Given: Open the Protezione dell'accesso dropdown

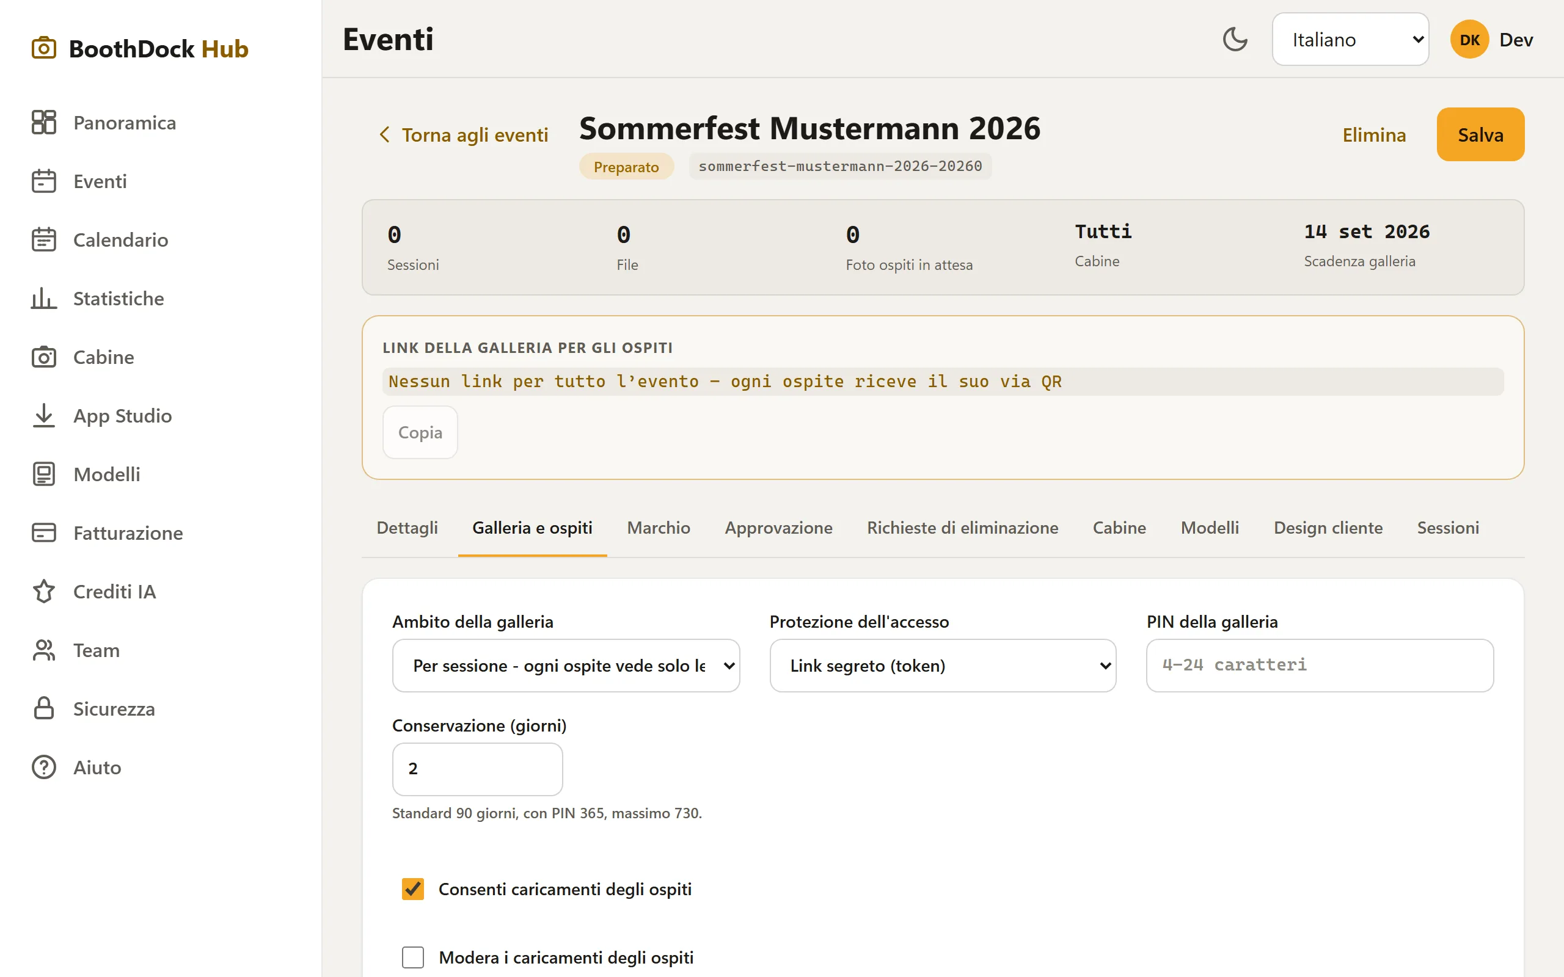Looking at the screenshot, I should tap(943, 666).
